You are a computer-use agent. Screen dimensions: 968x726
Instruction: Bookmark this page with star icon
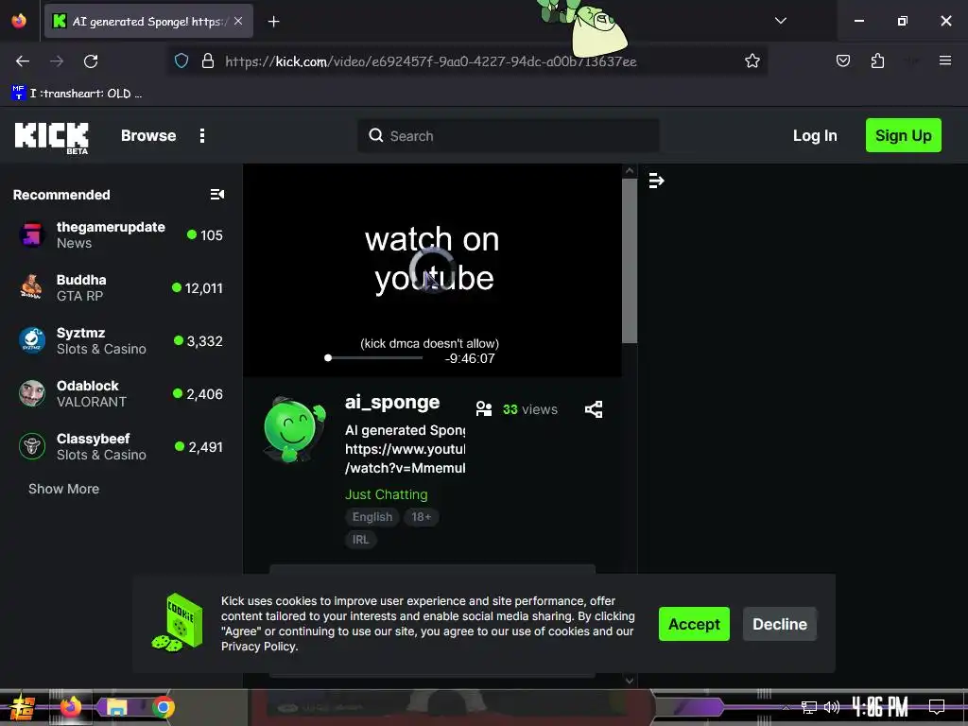(x=752, y=60)
